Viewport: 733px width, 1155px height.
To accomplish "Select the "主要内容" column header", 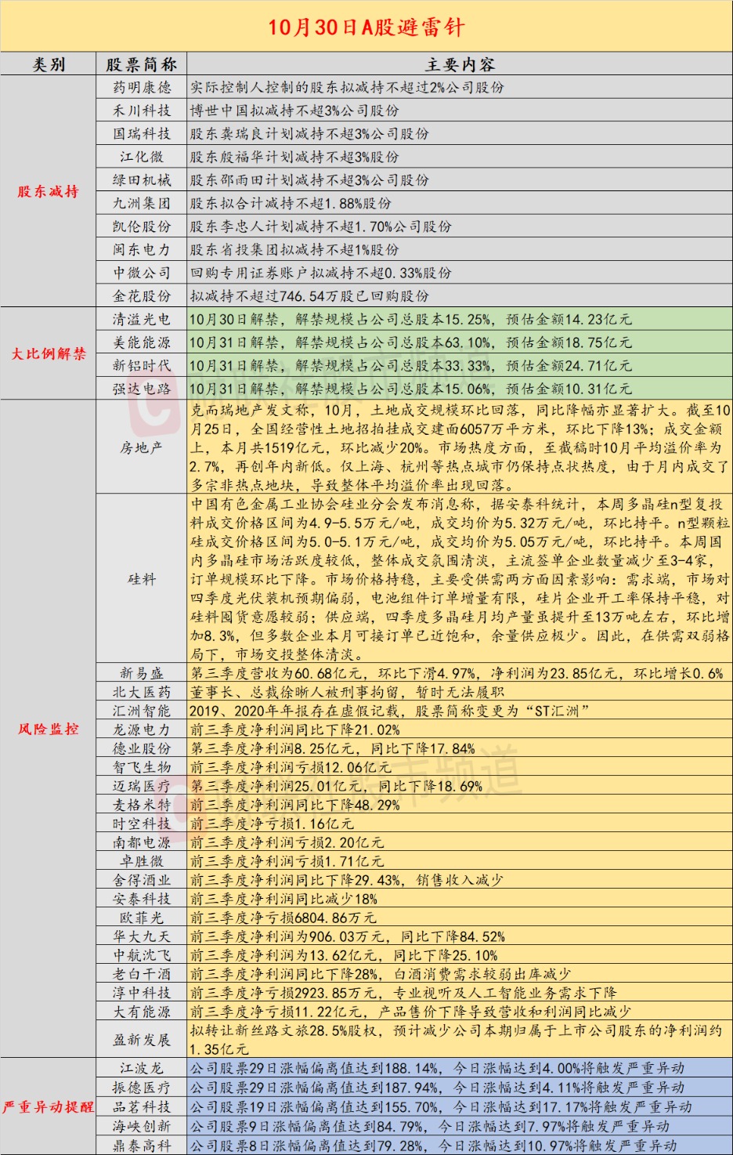I will coord(460,64).
